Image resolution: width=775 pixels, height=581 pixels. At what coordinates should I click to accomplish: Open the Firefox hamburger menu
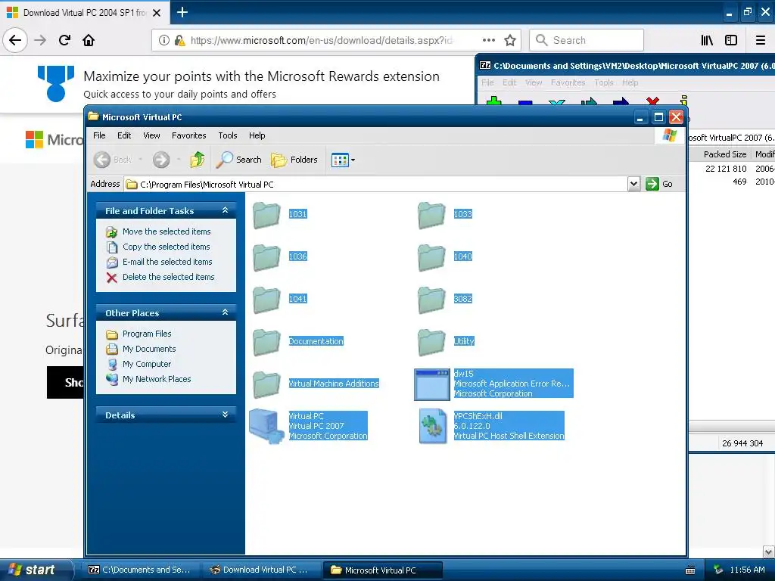pyautogui.click(x=761, y=40)
